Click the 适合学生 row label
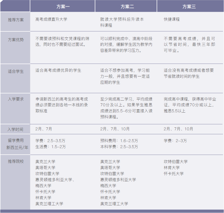This screenshot has width=224, height=213. (x=16, y=71)
